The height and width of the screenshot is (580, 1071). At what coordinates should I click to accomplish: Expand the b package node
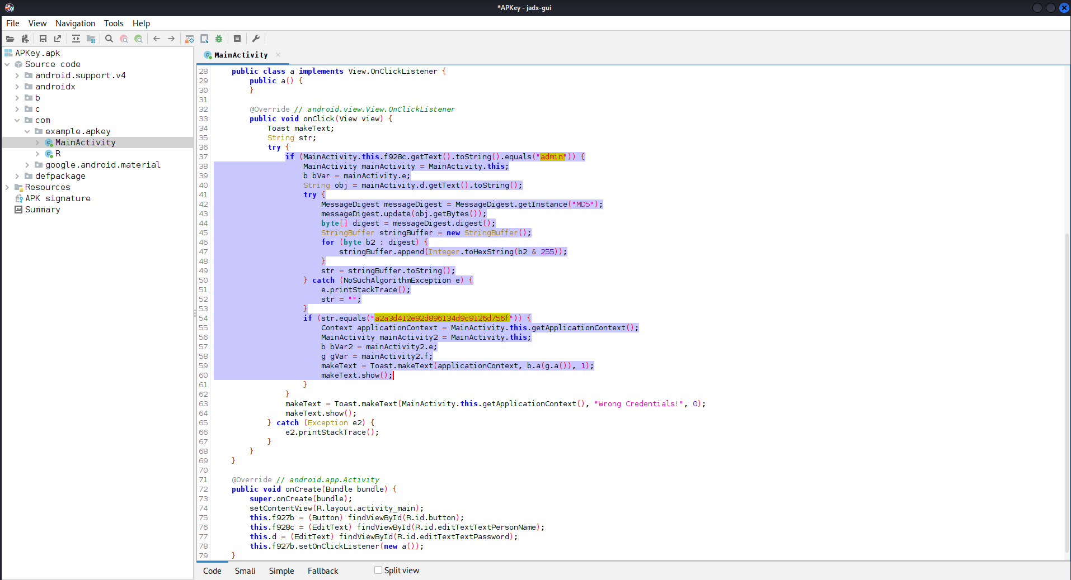[17, 98]
